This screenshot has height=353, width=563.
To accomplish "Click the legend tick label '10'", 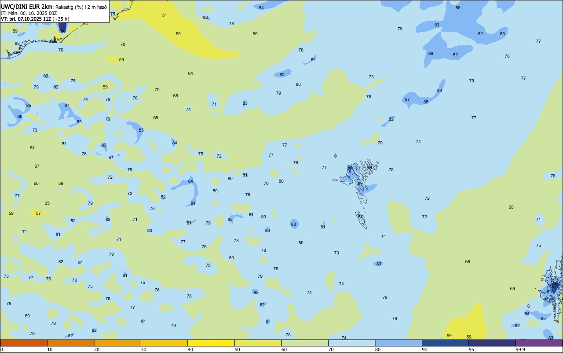I will pyautogui.click(x=50, y=349).
